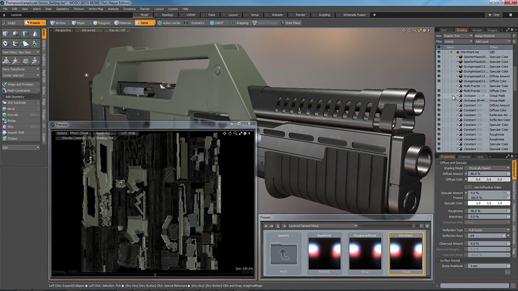Activate the Thicken tool

tap(21, 139)
